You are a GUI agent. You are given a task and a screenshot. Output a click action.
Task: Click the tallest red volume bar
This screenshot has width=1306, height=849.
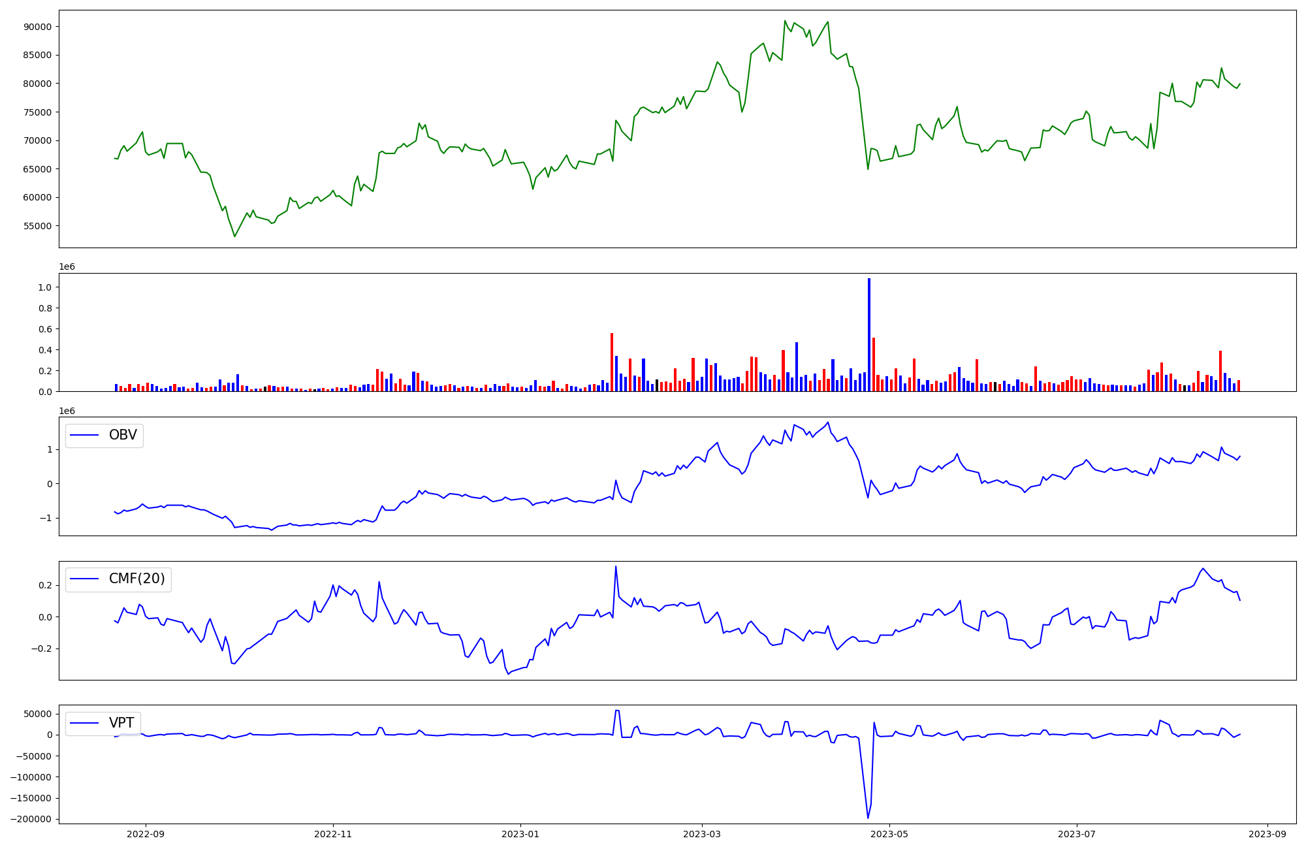[x=612, y=362]
